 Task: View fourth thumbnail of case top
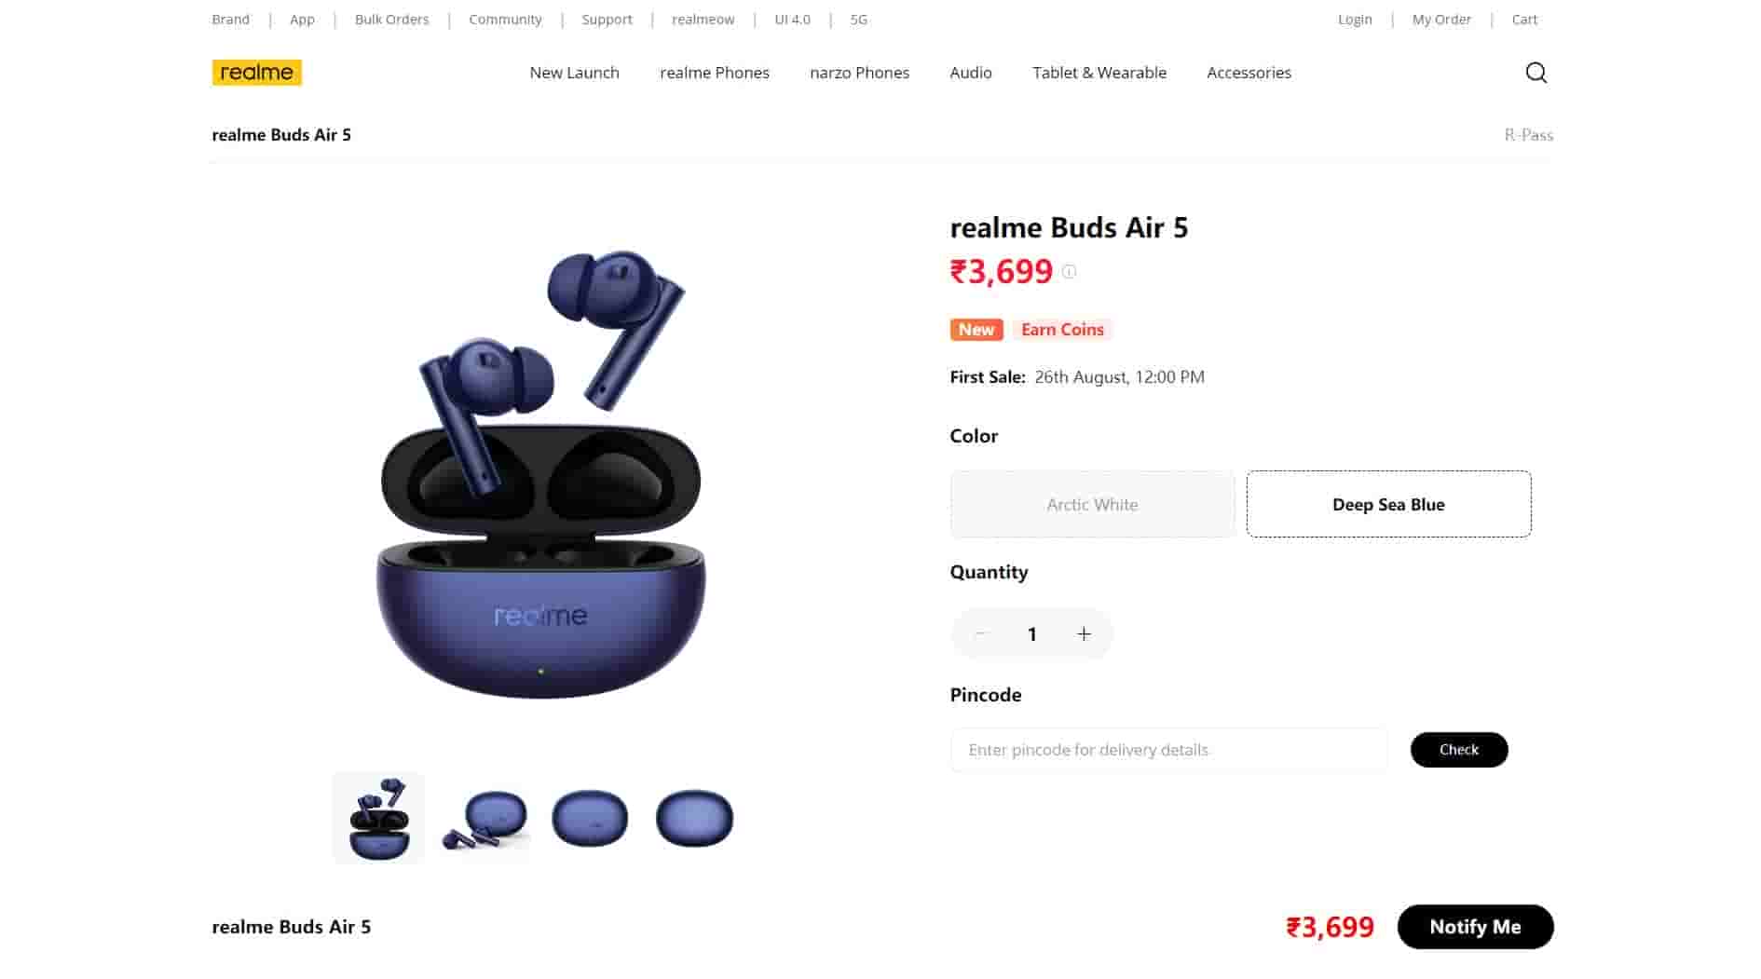click(695, 818)
